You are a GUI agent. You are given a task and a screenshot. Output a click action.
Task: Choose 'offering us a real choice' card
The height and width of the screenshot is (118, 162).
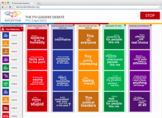[x=140, y=39]
